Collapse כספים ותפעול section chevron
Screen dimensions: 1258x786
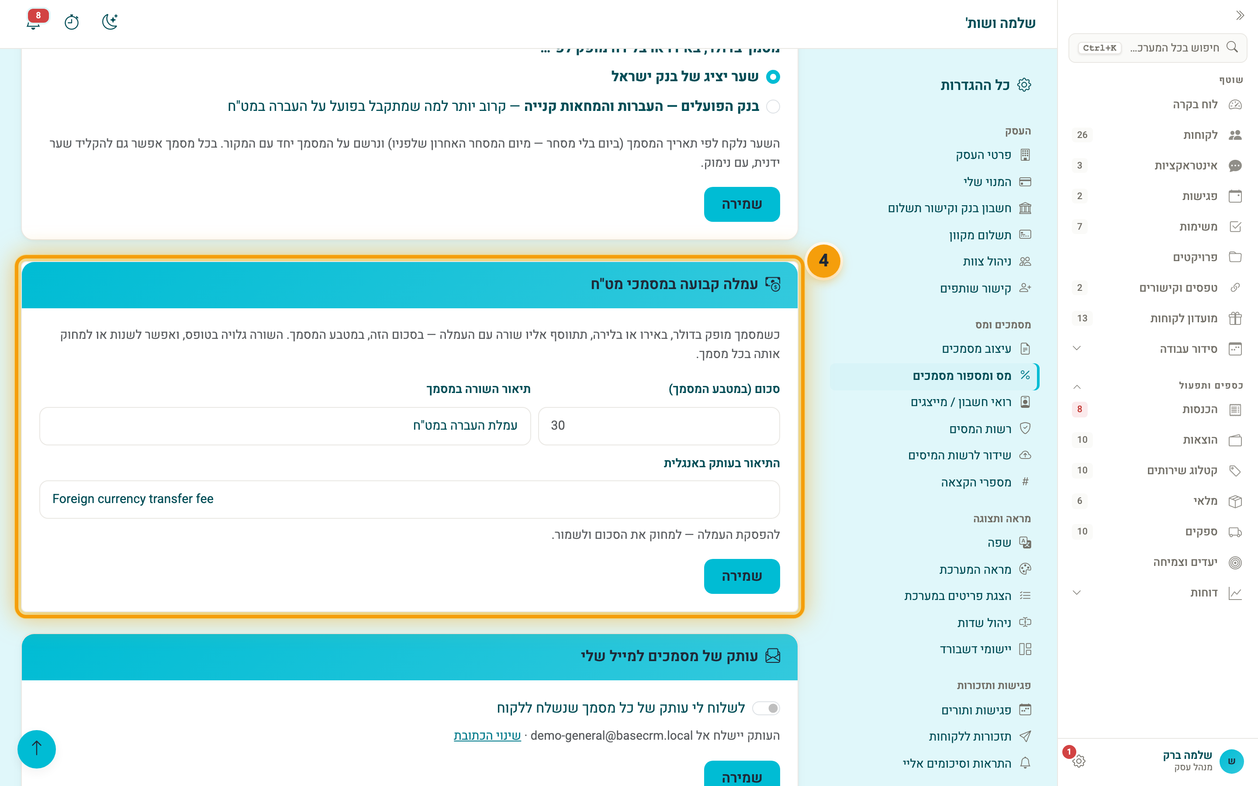[x=1077, y=386]
